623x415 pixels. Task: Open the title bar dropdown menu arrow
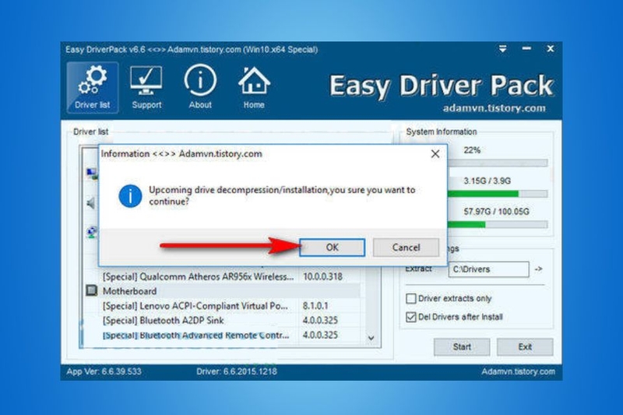coord(502,49)
